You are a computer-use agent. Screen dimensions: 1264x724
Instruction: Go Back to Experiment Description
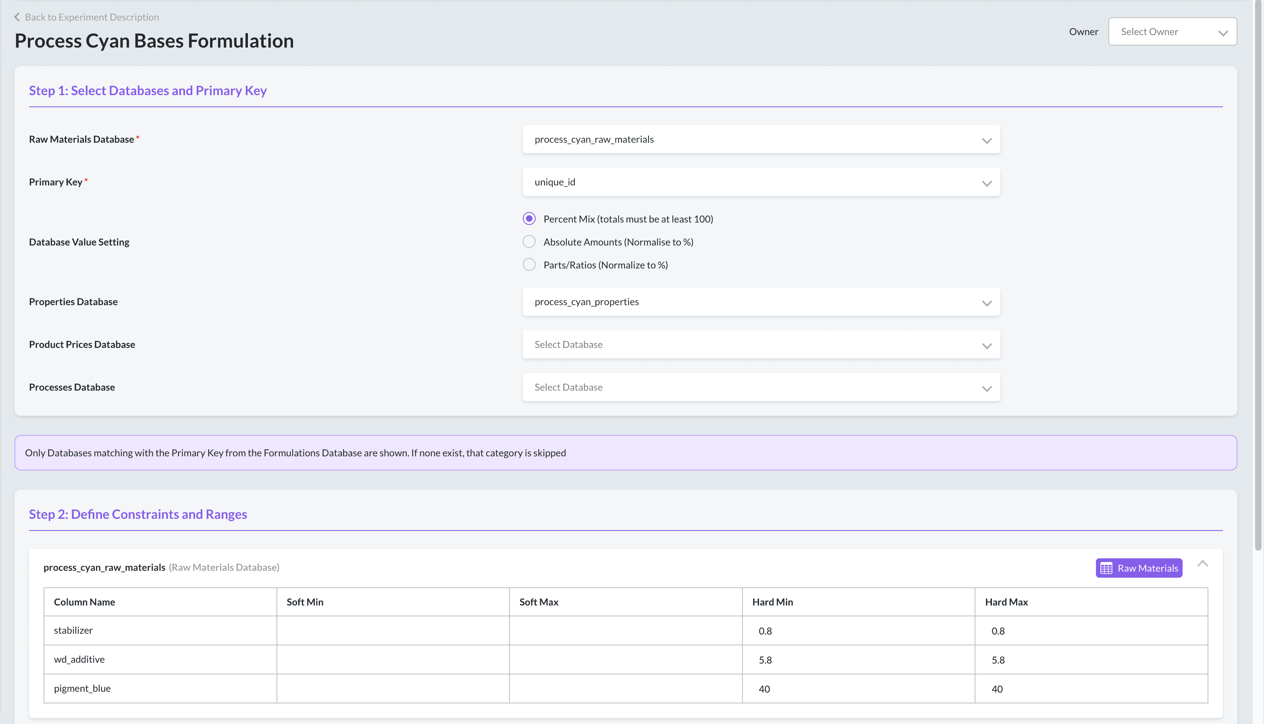(x=92, y=17)
